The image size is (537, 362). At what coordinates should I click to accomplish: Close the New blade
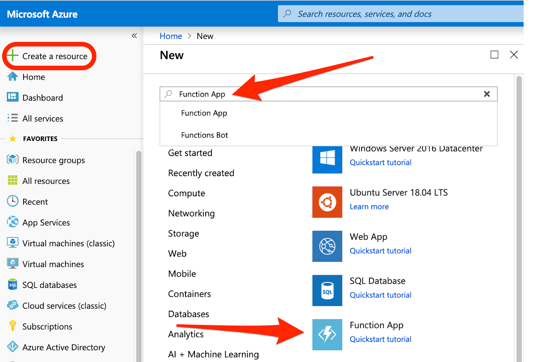click(x=514, y=55)
